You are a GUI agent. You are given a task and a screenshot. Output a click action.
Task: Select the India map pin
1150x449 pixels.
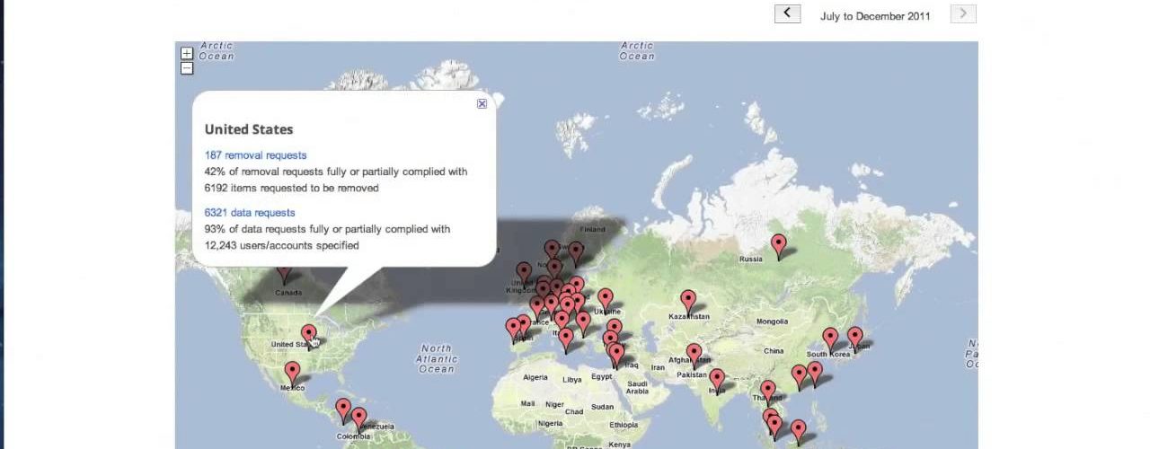(716, 378)
